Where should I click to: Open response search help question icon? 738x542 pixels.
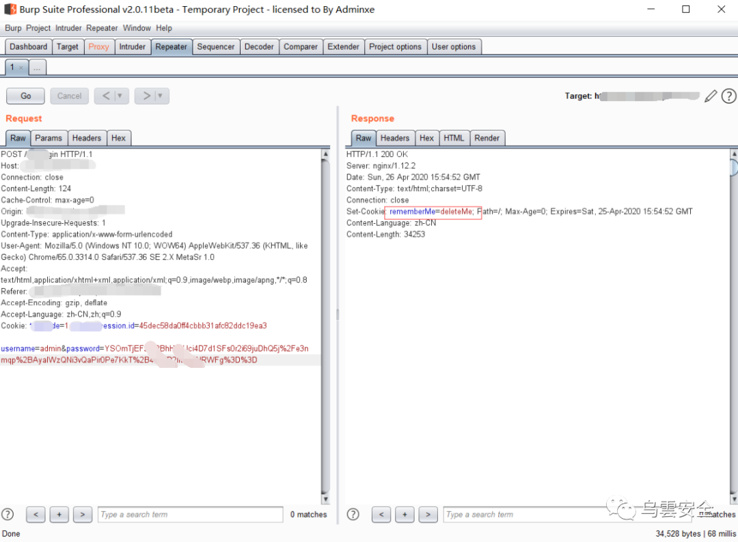[x=353, y=514]
